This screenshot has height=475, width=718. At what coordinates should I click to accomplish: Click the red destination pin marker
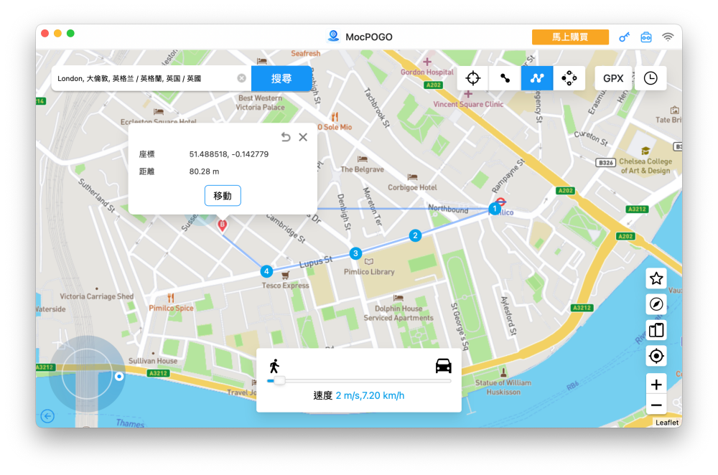pyautogui.click(x=222, y=225)
